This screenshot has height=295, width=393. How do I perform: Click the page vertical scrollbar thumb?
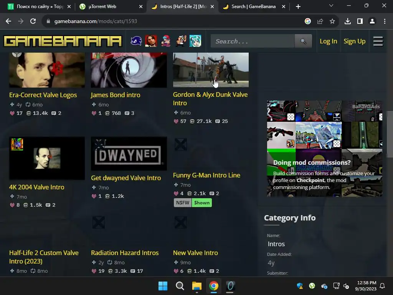tap(390, 134)
